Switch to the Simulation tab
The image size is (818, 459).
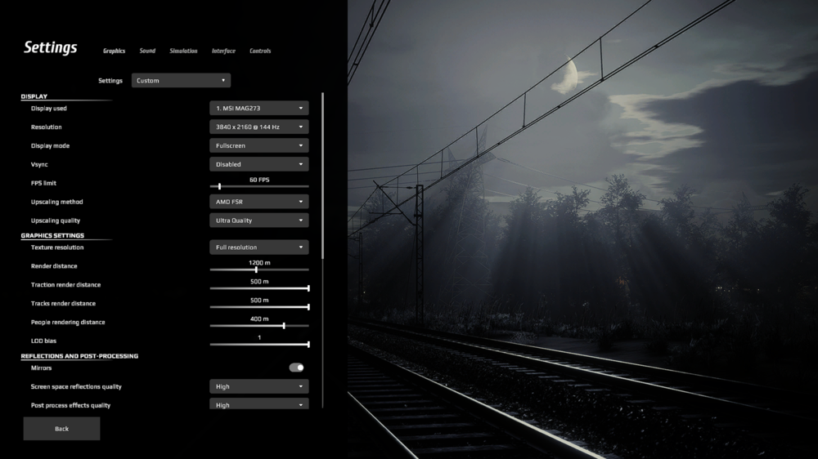(x=183, y=51)
